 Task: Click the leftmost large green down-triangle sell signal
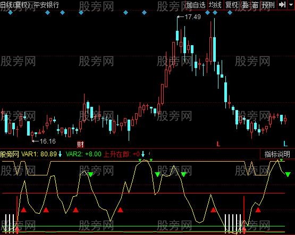pyautogui.click(x=90, y=174)
